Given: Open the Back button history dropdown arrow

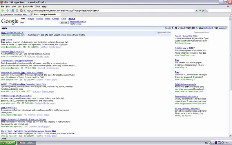Looking at the screenshot, I should coord(5,10).
